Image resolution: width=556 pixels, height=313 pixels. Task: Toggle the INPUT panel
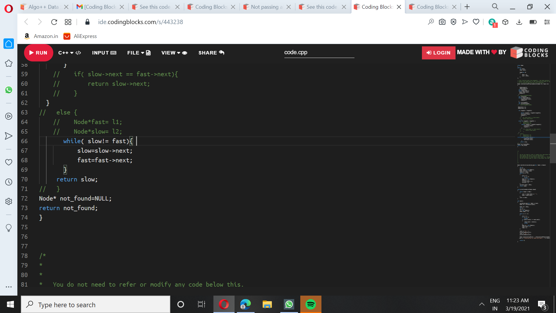[x=104, y=53]
